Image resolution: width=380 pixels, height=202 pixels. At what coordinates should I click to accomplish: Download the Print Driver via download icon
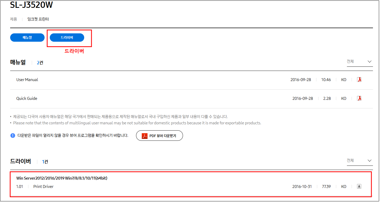[359, 186]
